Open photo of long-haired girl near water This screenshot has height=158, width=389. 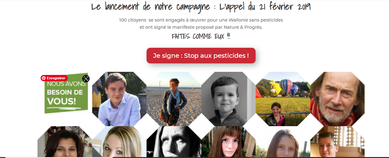(x=283, y=141)
